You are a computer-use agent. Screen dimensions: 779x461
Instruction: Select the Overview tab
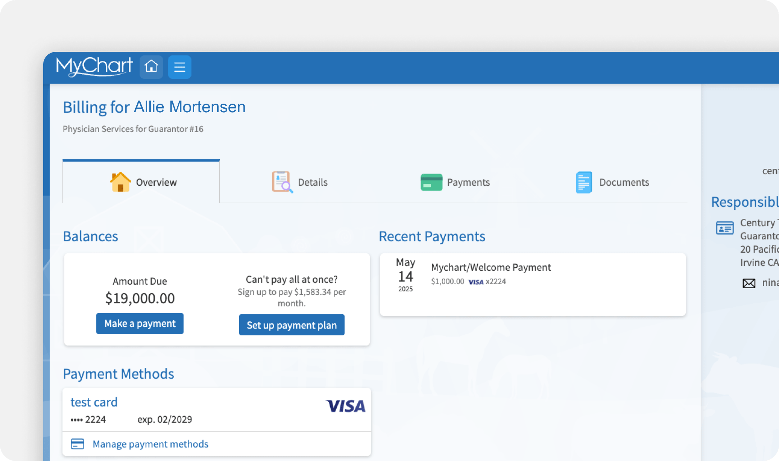(156, 182)
